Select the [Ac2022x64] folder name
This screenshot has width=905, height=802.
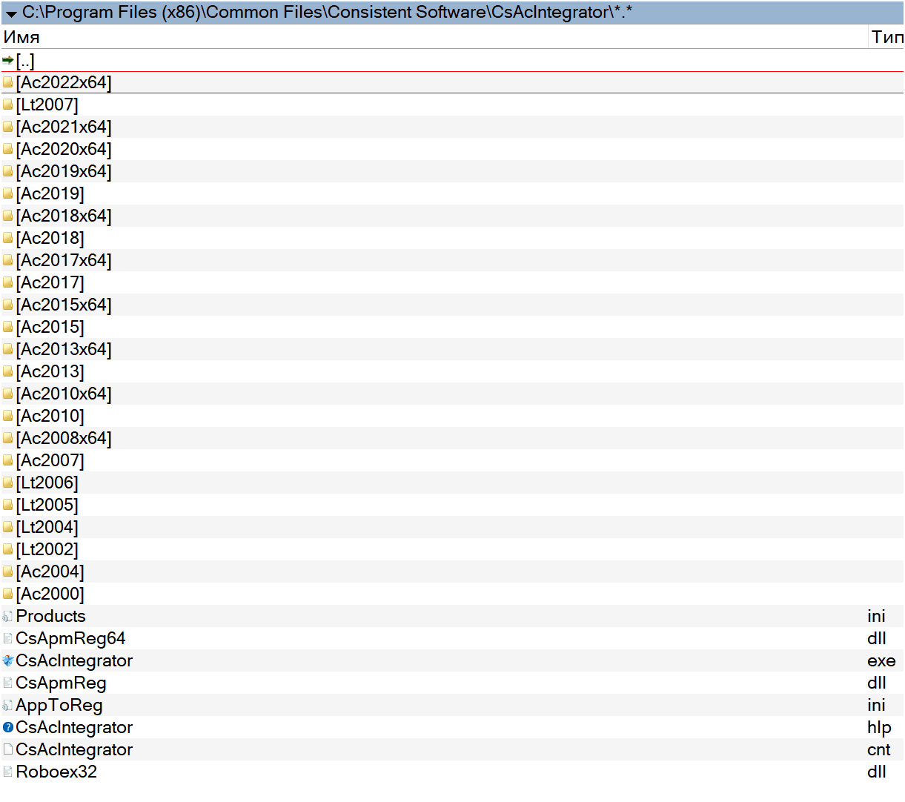(x=64, y=82)
